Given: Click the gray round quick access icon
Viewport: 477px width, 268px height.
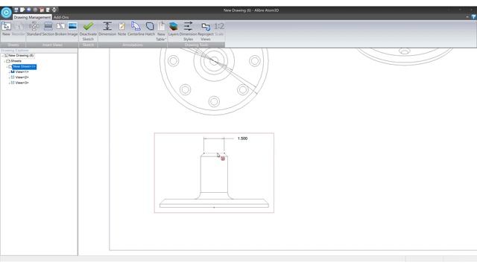Looking at the screenshot, I should tap(35, 10).
